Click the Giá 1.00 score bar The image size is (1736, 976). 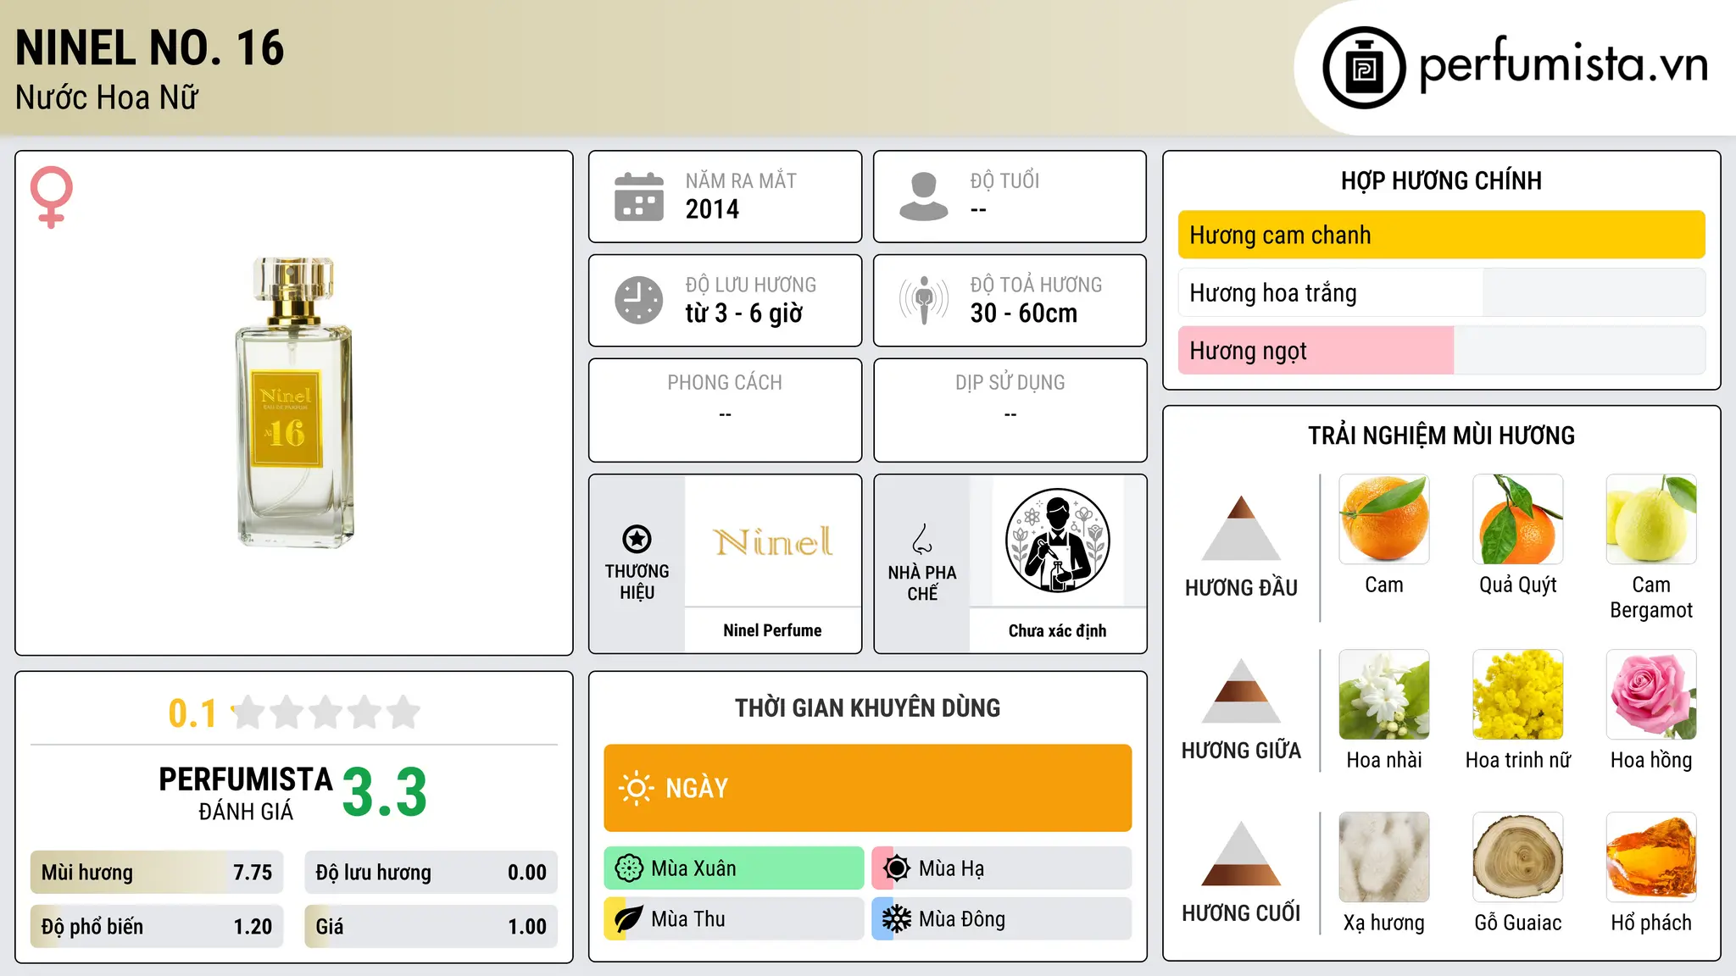431,927
